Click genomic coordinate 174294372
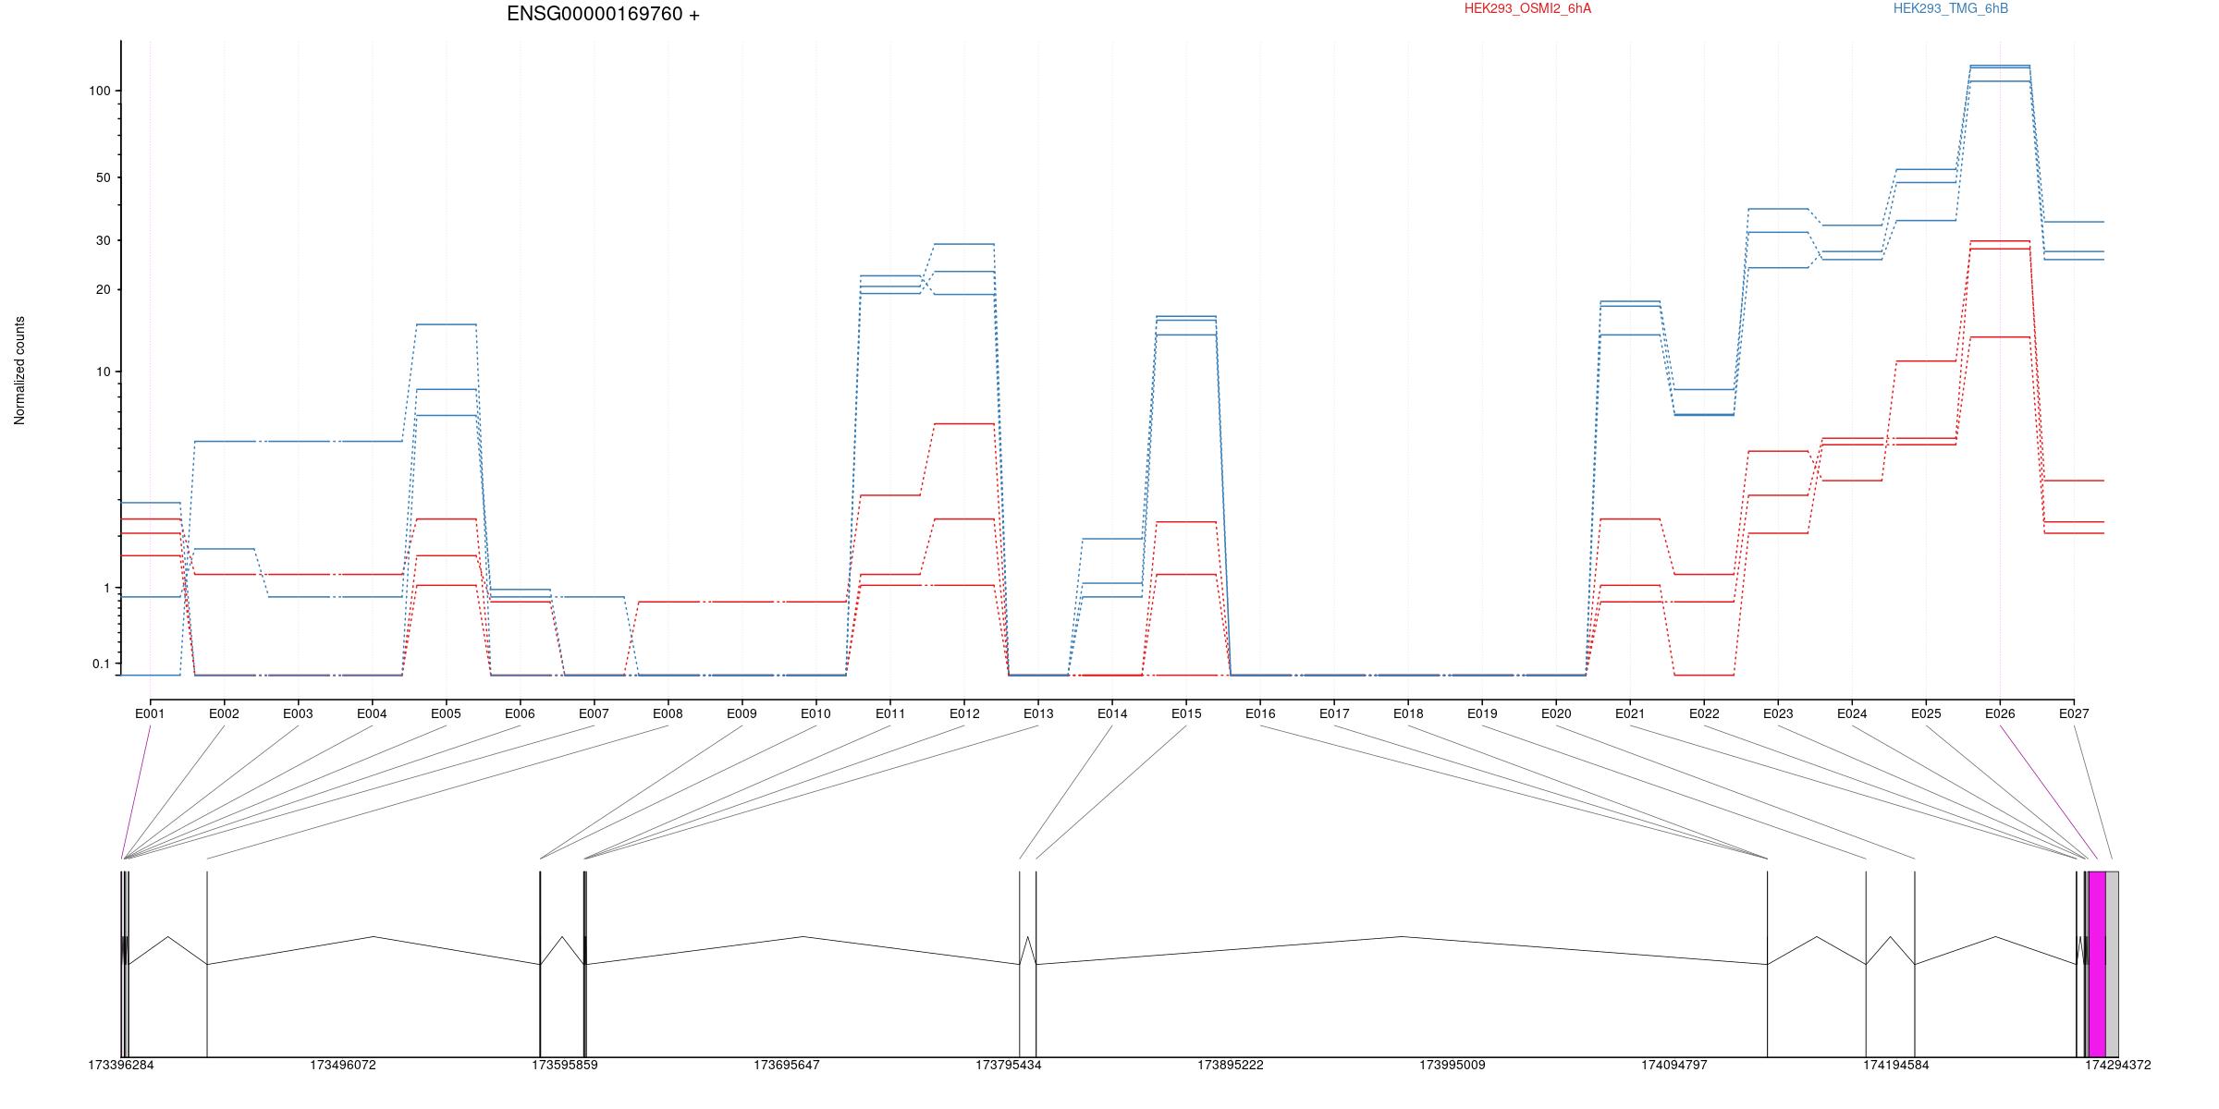2219x1109 pixels. 2118,1065
